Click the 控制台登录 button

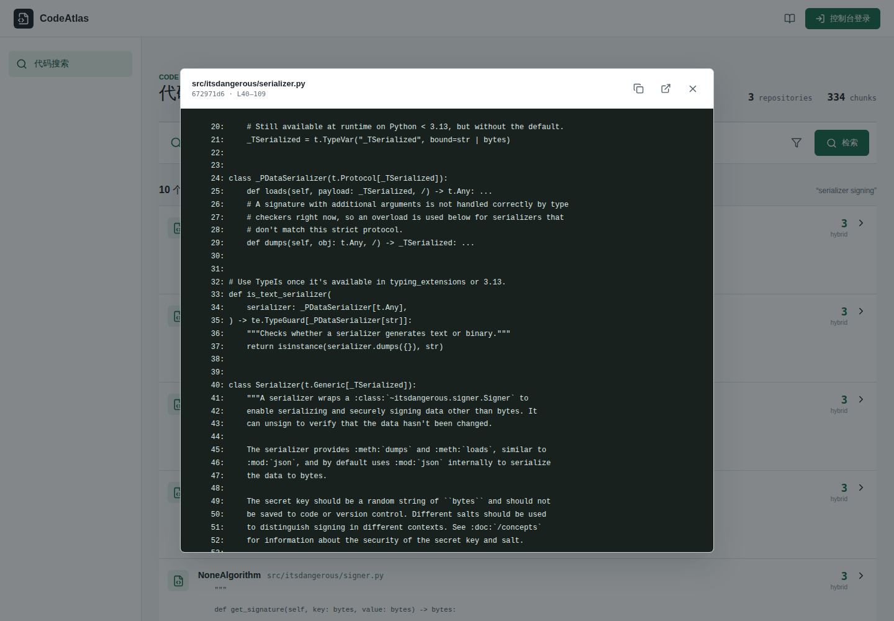[x=842, y=19]
